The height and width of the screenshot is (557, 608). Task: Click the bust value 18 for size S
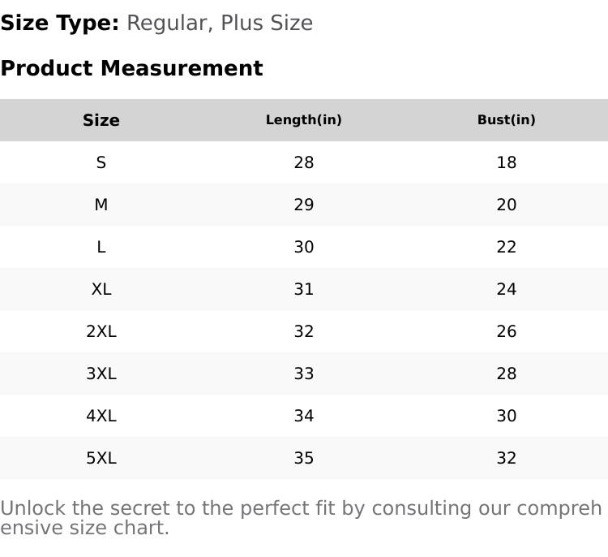click(x=507, y=162)
